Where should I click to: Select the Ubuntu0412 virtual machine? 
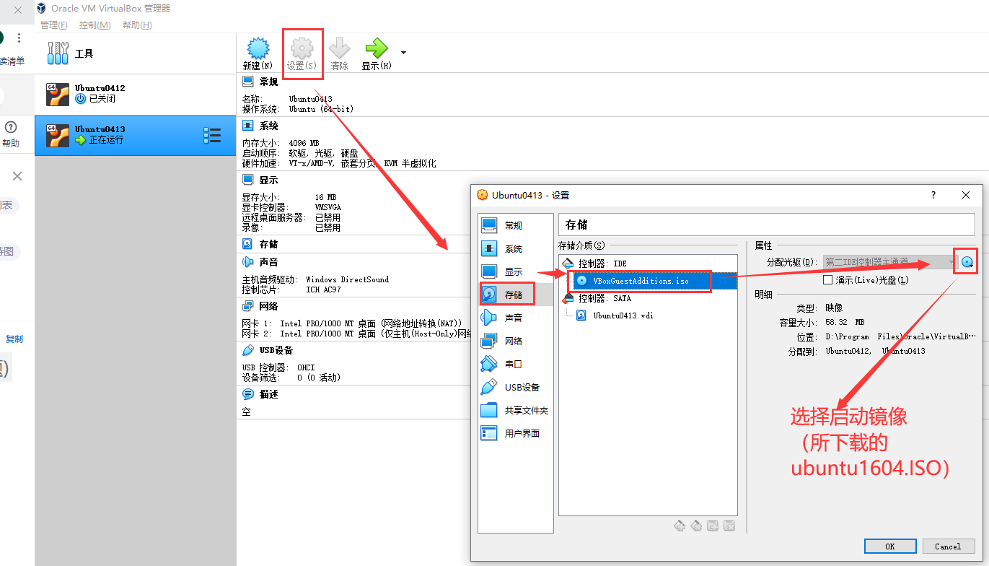tap(136, 94)
